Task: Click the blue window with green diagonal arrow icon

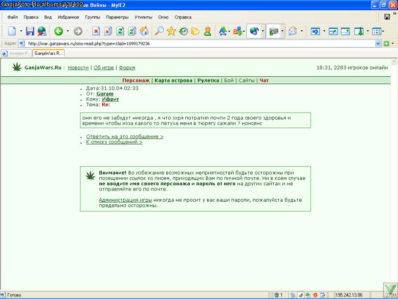Action: tap(333, 31)
